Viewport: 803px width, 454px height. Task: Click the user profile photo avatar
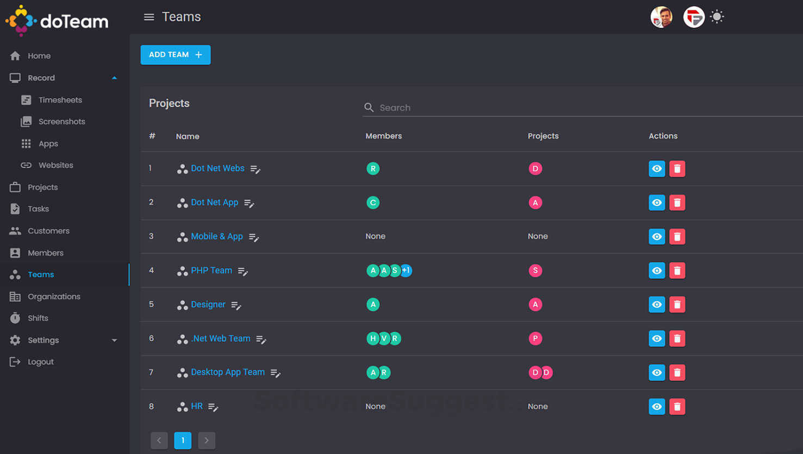(661, 17)
